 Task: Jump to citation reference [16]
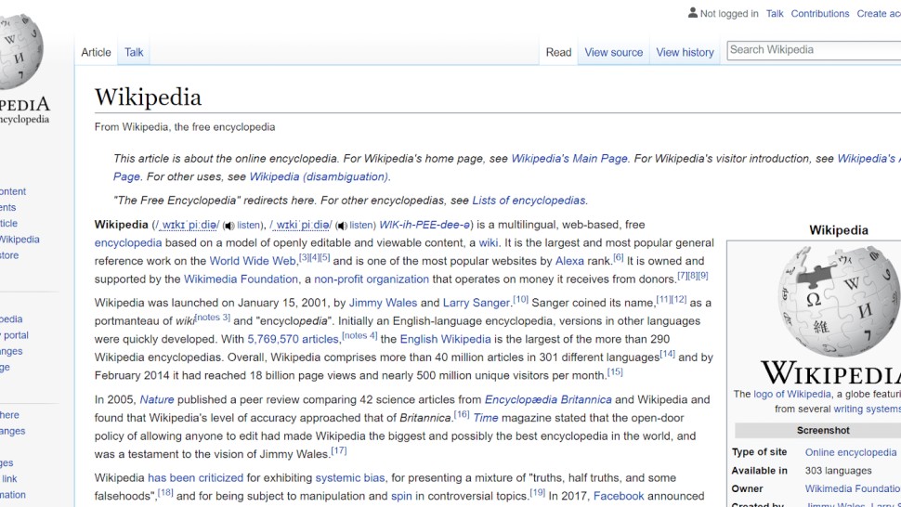[x=462, y=414]
